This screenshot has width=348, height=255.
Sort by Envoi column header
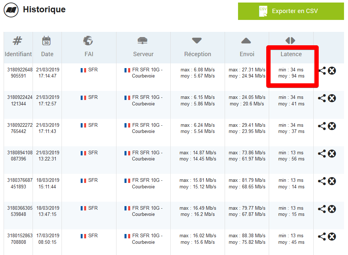[x=247, y=54]
